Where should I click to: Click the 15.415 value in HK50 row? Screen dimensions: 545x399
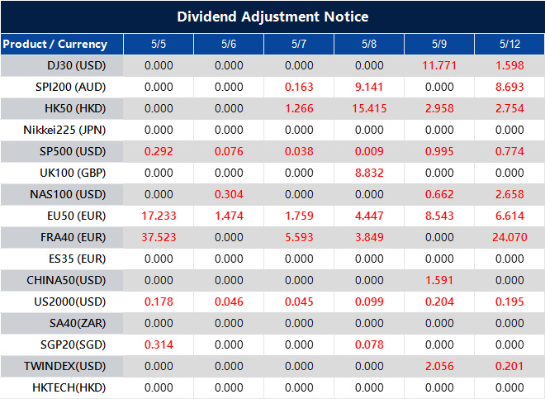pos(368,108)
